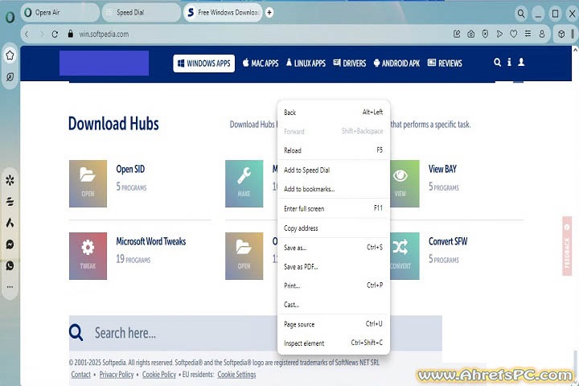Viewport: 579px width, 386px height.
Task: Open the Cookie Settings footer link
Action: (x=236, y=374)
